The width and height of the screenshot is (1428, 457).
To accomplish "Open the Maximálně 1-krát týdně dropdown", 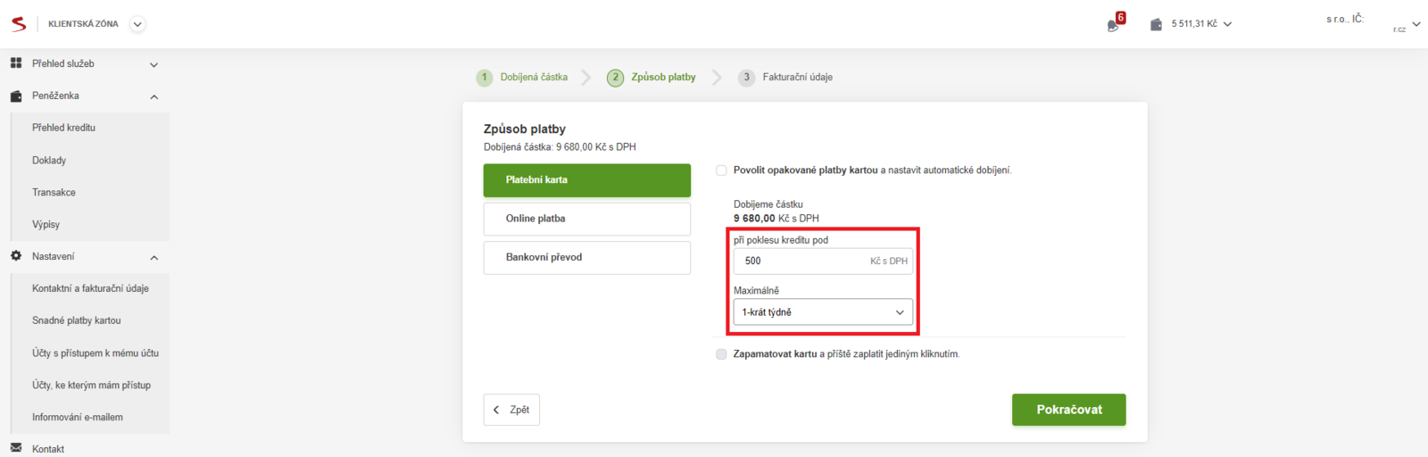I will coord(822,312).
